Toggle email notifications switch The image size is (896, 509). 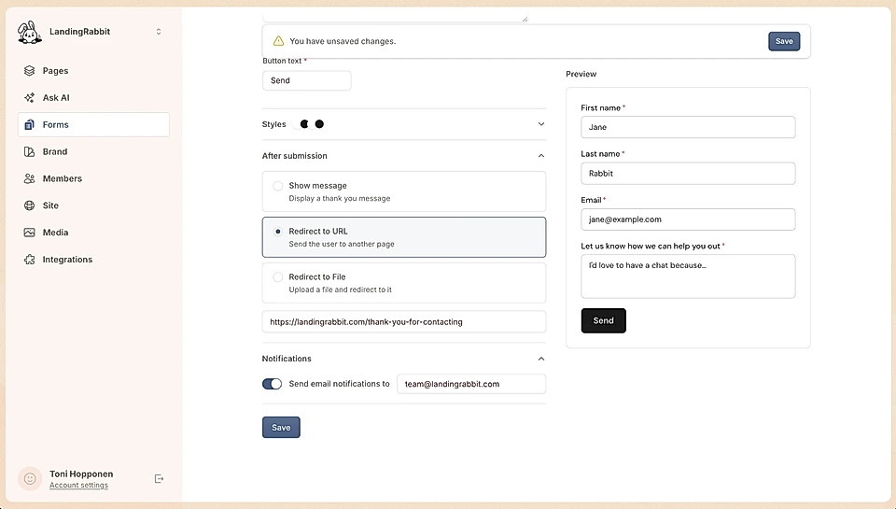[x=272, y=384]
